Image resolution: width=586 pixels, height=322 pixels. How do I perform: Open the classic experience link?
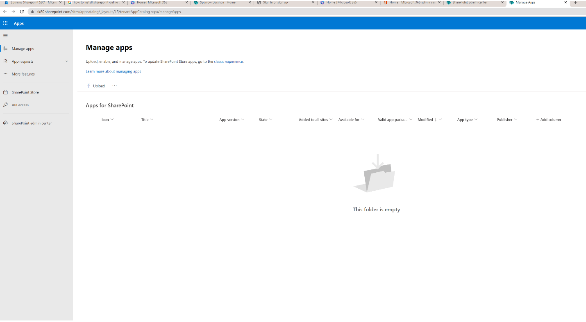pyautogui.click(x=229, y=62)
